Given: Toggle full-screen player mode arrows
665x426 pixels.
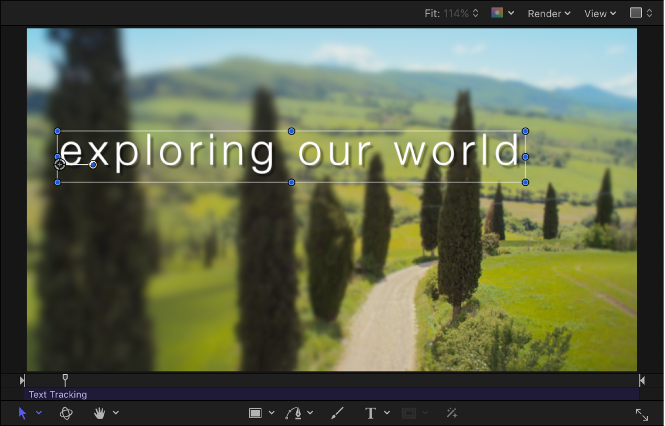Looking at the screenshot, I should click(x=642, y=414).
